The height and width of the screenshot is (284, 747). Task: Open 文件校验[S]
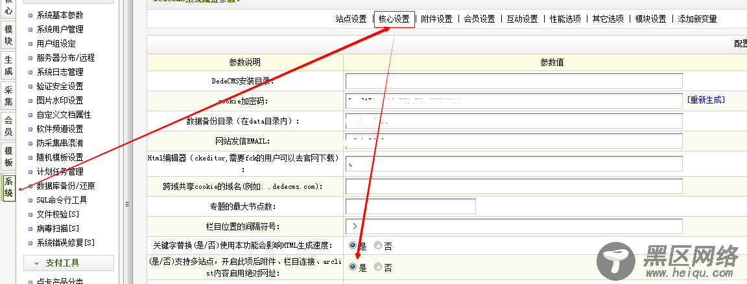point(58,215)
